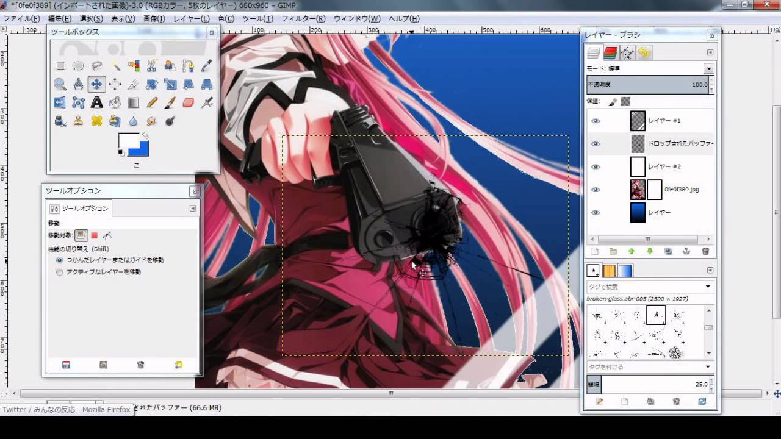Open the フィルター(R) menu
This screenshot has width=781, height=439.
pos(303,19)
